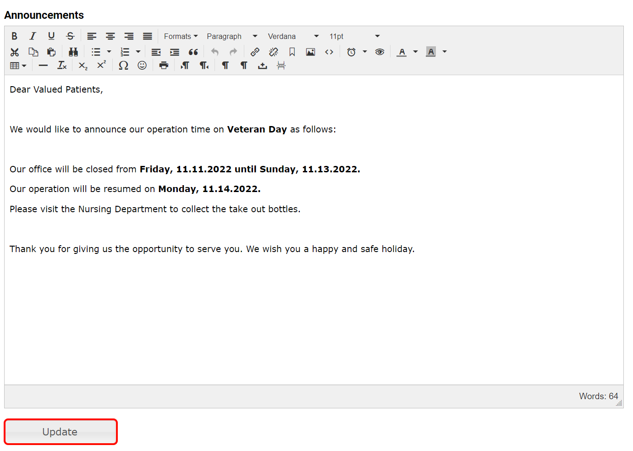Toggle italic formatting
Viewport: 633px width, 451px height.
[x=33, y=36]
